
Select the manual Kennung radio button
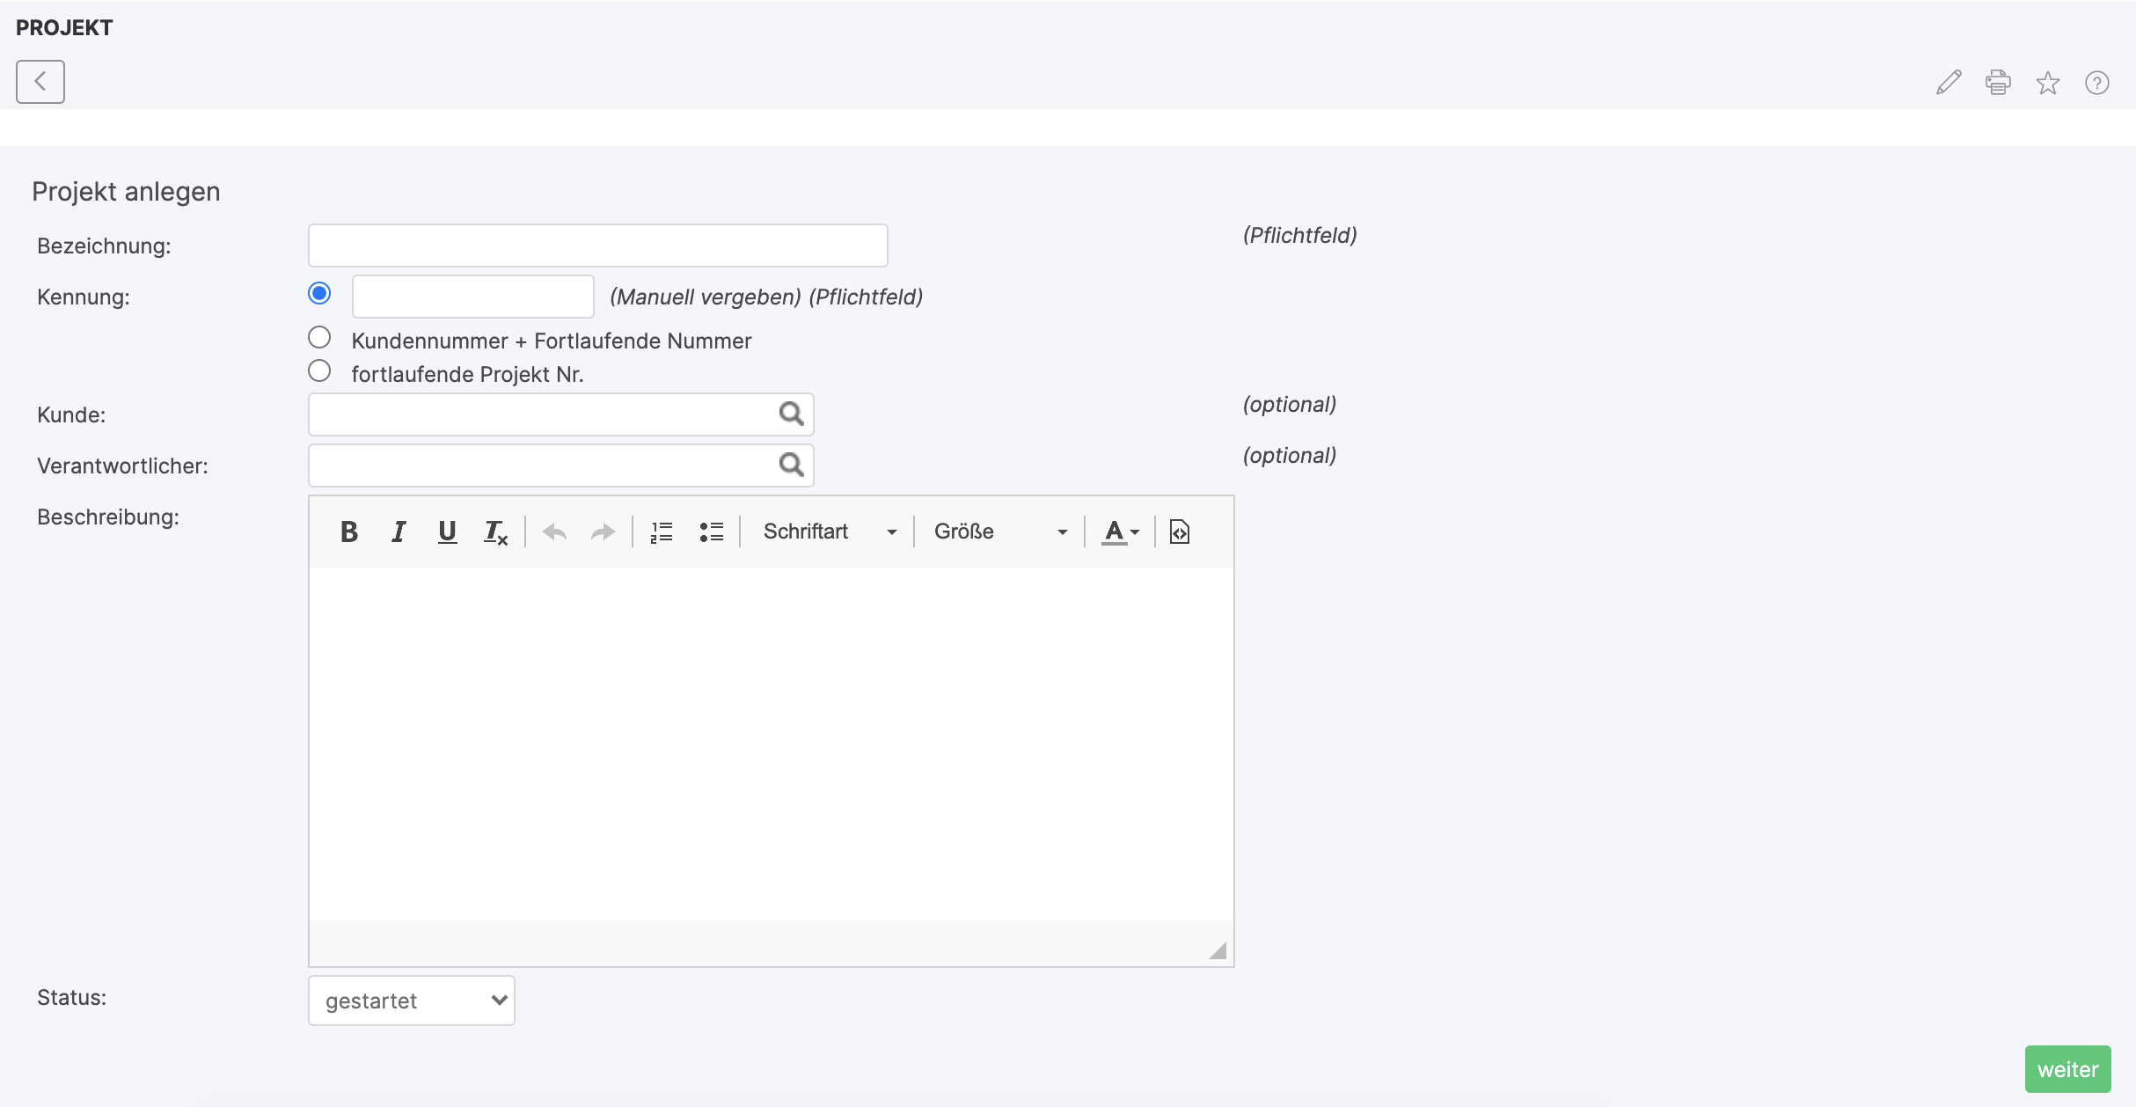pos(319,293)
